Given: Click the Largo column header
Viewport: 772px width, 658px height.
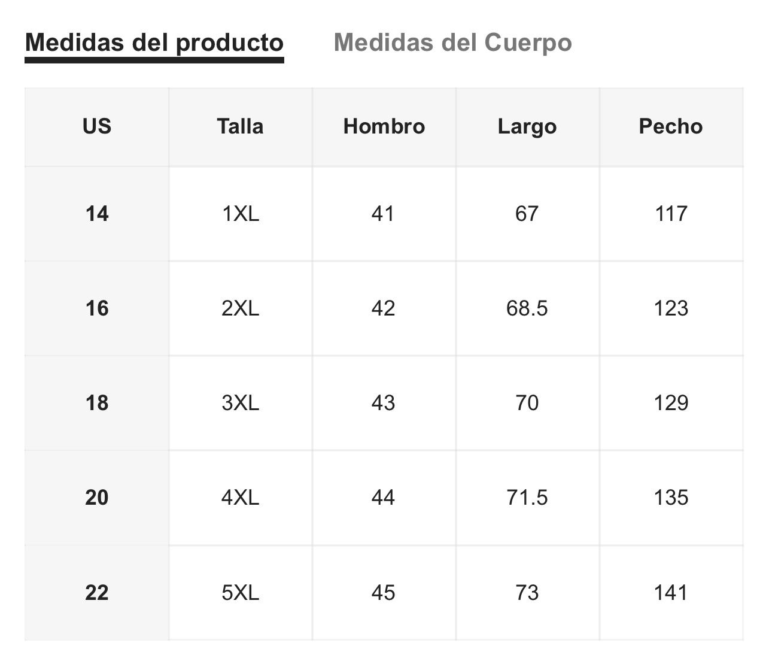Looking at the screenshot, I should [527, 126].
